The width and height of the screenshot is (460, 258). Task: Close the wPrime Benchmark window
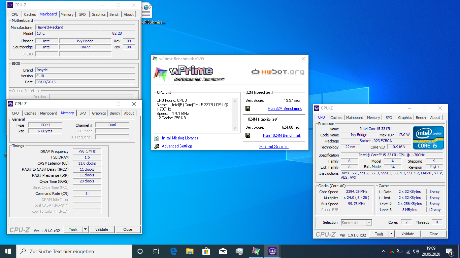pos(303,59)
